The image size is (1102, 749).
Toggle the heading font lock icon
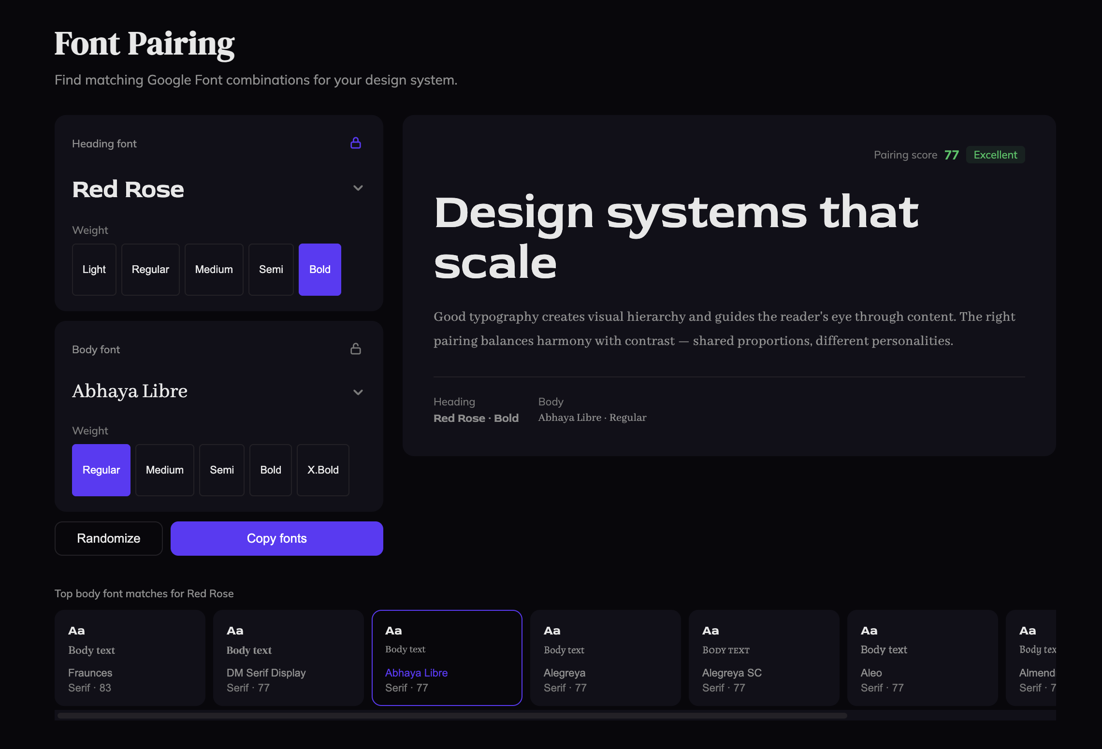pos(356,143)
